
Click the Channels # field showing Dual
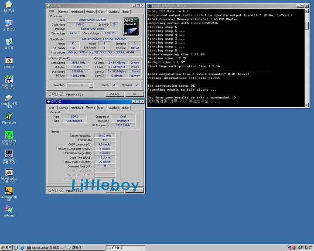(x=123, y=116)
